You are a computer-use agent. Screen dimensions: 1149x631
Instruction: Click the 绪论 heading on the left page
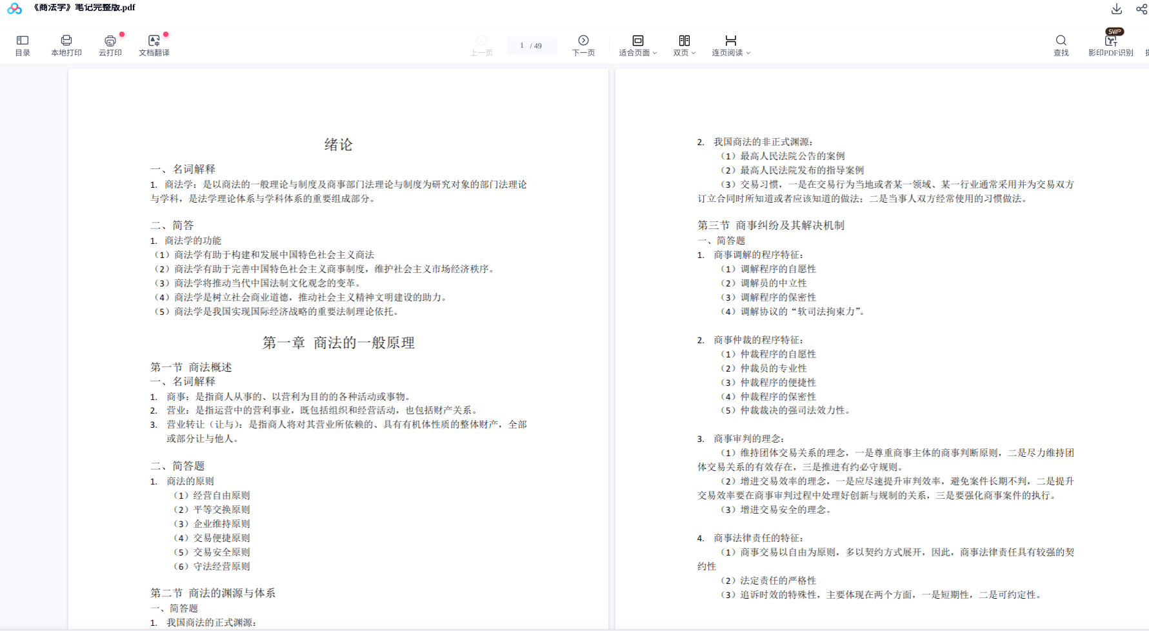[338, 145]
